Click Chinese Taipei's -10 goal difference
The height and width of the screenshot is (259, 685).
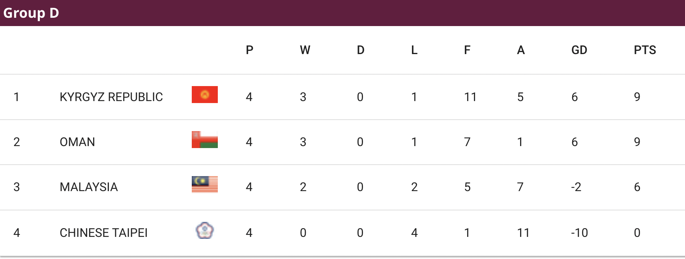tap(579, 233)
